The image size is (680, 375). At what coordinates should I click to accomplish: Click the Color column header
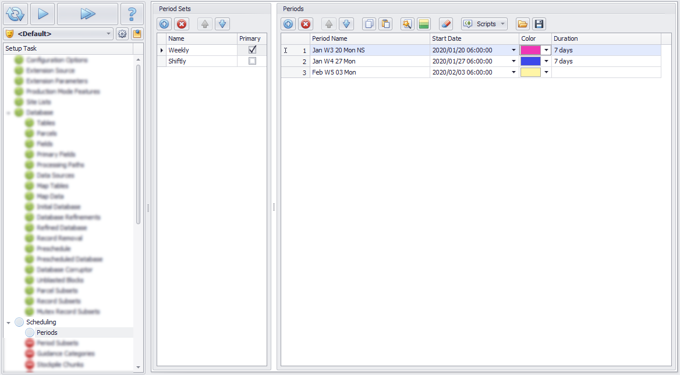(535, 38)
